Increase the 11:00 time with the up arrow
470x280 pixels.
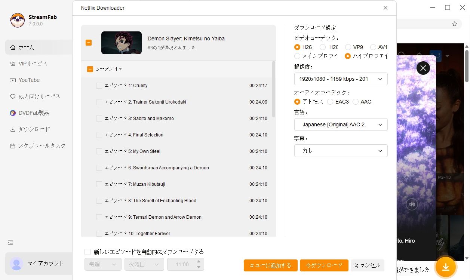point(199,262)
